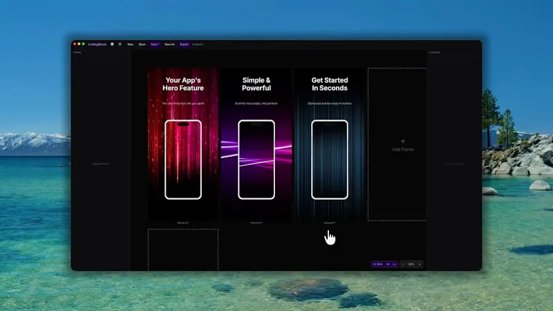Click the first panel icon beside ListingShots
The height and width of the screenshot is (311, 553).
tap(112, 44)
